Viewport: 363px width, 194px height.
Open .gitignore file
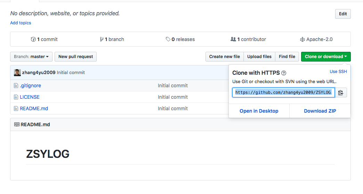pyautogui.click(x=30, y=86)
